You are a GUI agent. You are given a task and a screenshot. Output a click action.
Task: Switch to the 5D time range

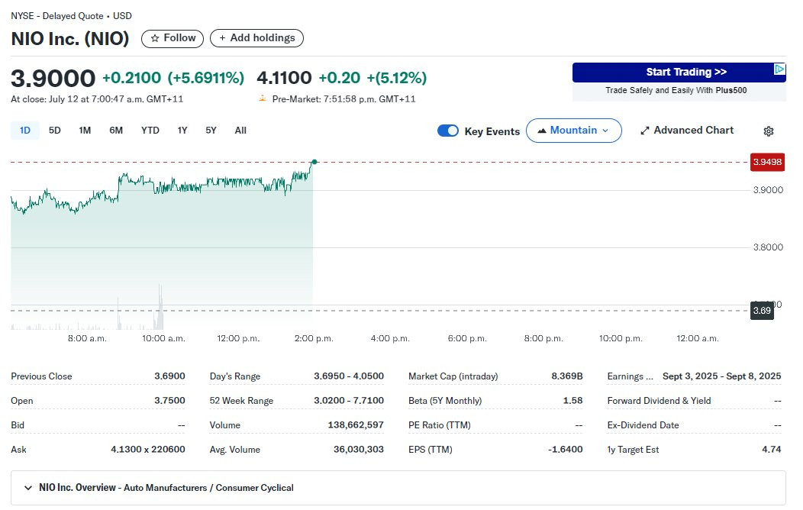click(55, 131)
